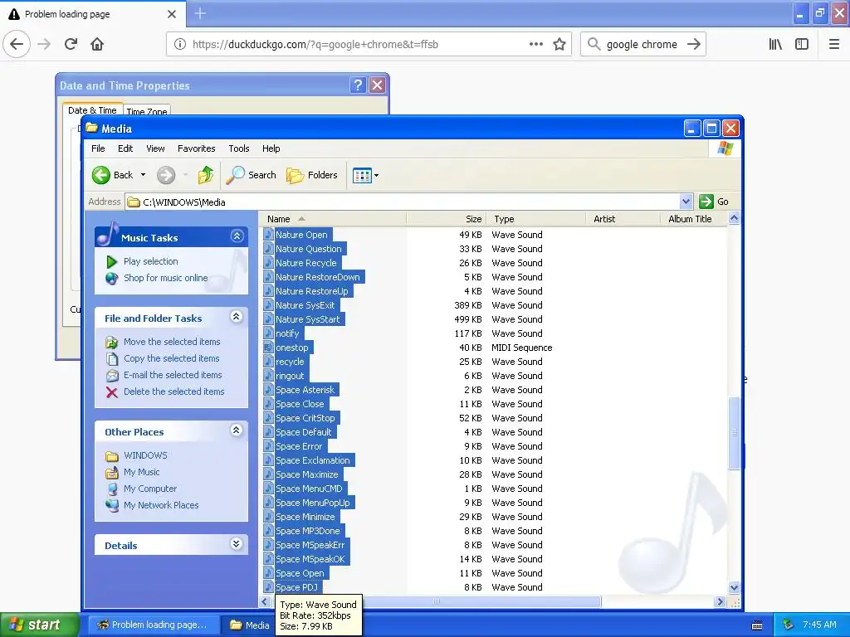Image resolution: width=850 pixels, height=637 pixels.
Task: Expand the Details panel
Action: [237, 544]
